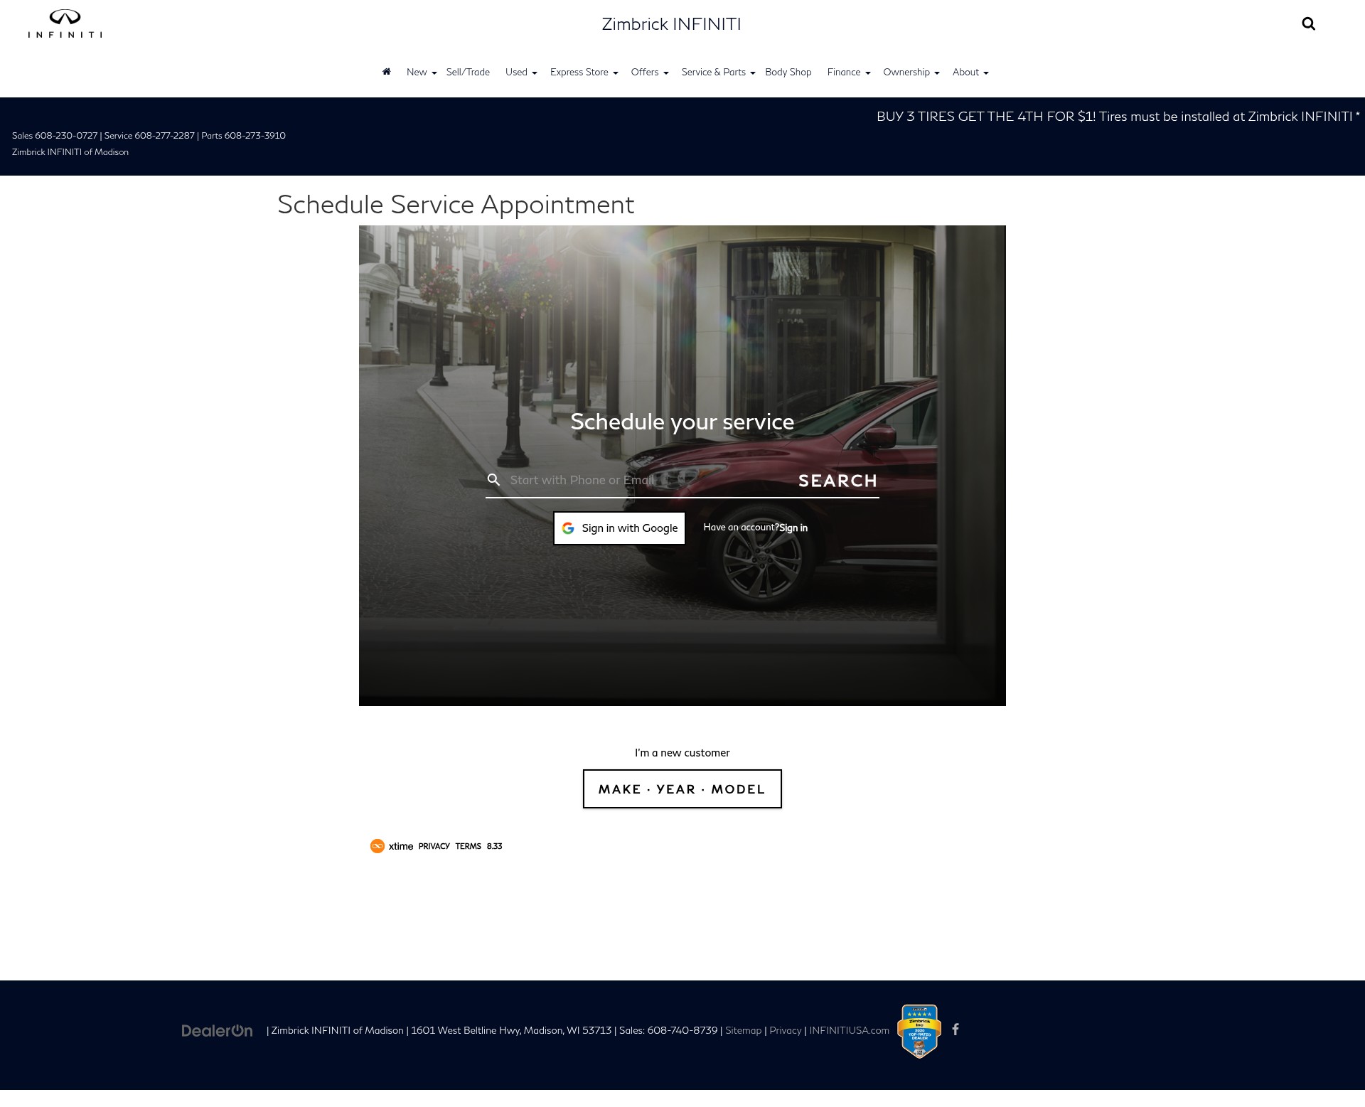The height and width of the screenshot is (1107, 1365).
Task: Open the xtime TERMS link
Action: tap(468, 846)
